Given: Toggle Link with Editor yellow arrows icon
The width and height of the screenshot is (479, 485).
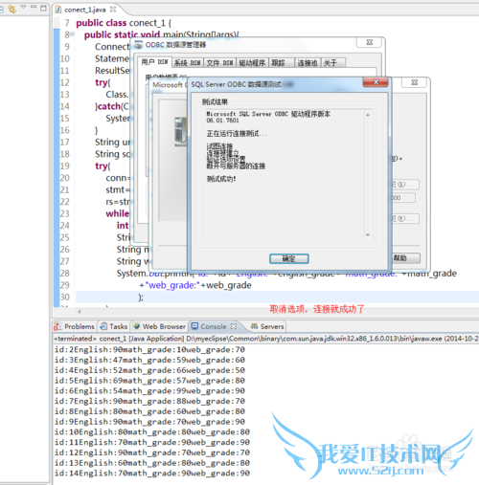Looking at the screenshot, I should point(12,9).
